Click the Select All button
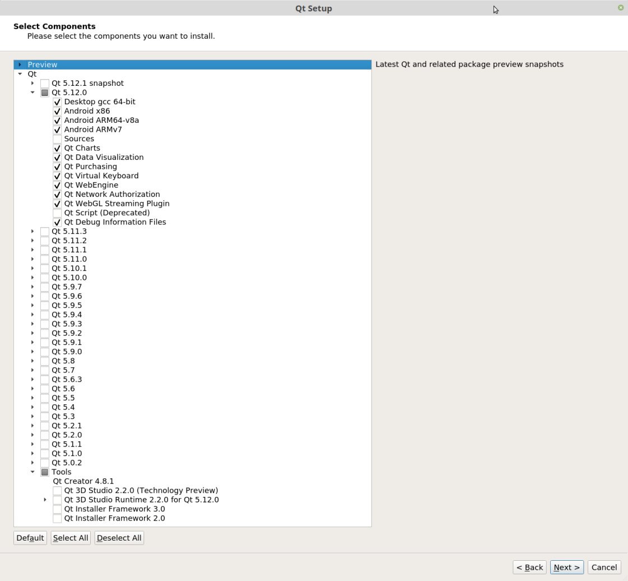Screen dimensions: 628x581 point(71,538)
